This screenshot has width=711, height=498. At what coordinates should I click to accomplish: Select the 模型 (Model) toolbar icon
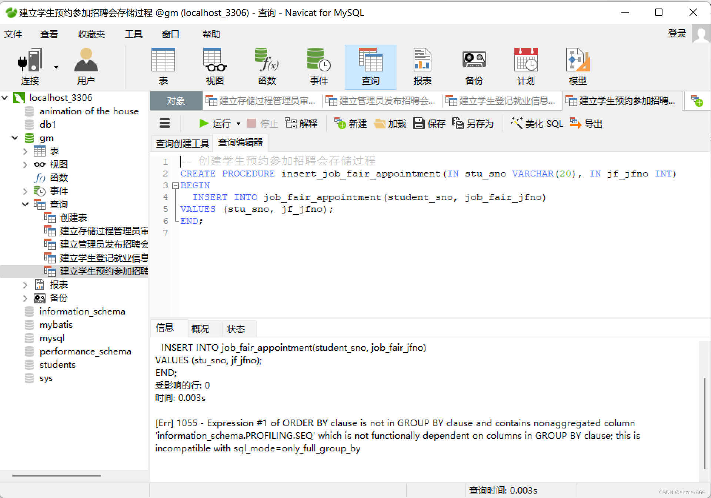[x=577, y=67]
